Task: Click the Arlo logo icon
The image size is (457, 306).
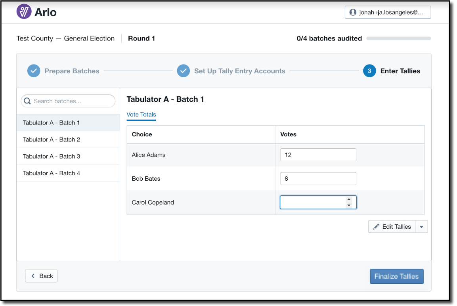Action: click(x=24, y=12)
